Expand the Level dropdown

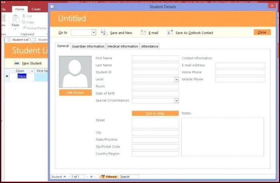(176, 80)
